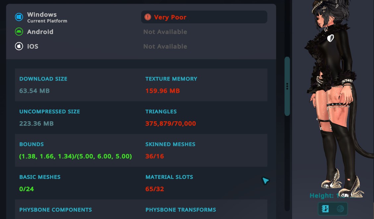The width and height of the screenshot is (374, 219).
Task: Click the avatar Height label
Action: click(x=322, y=195)
